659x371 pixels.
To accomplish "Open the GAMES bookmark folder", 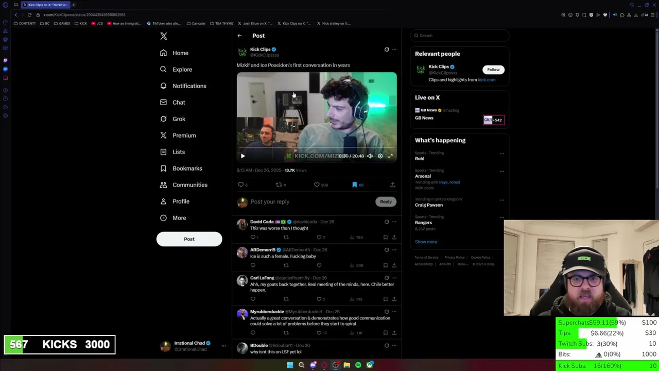I will [x=62, y=23].
